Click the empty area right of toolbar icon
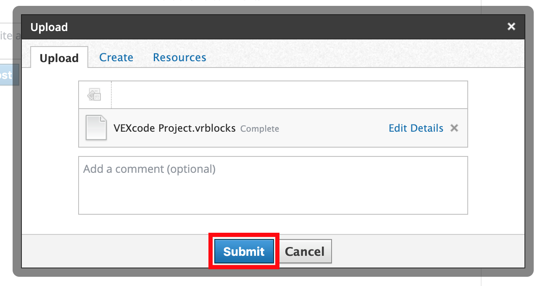This screenshot has height=286, width=548. tap(289, 95)
